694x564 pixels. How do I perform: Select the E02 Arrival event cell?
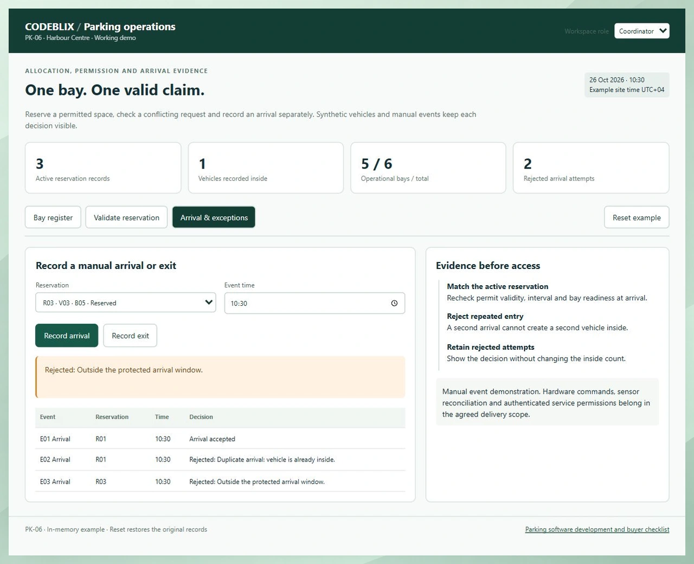coord(55,459)
